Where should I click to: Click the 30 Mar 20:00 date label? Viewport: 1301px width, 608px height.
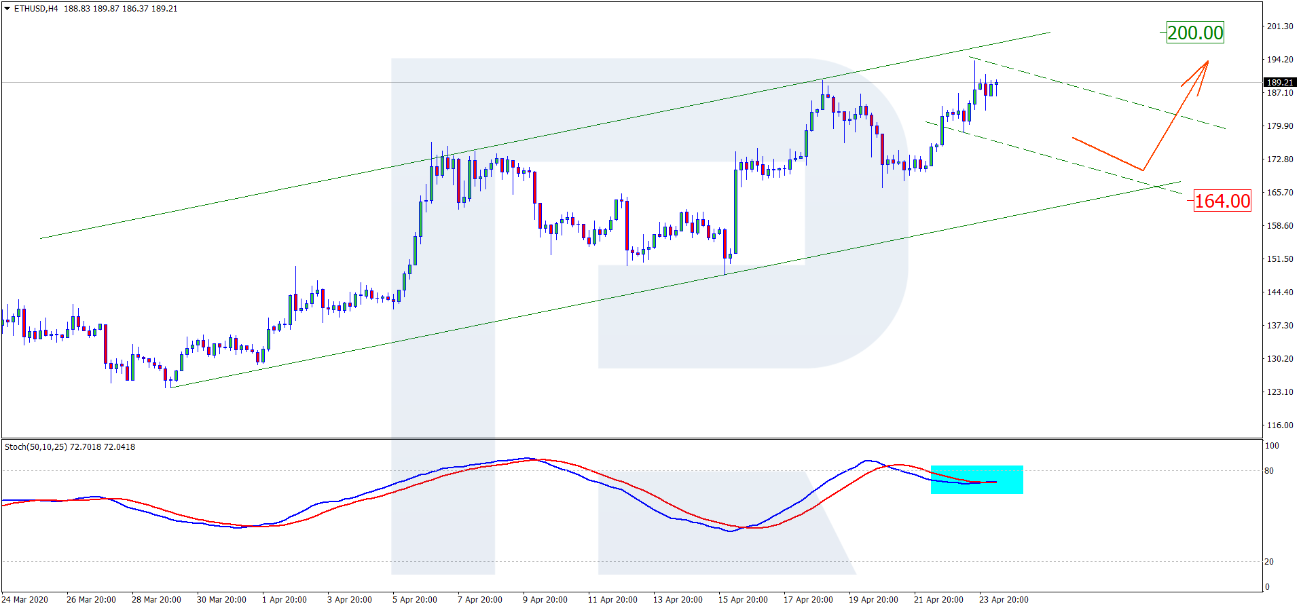[221, 600]
